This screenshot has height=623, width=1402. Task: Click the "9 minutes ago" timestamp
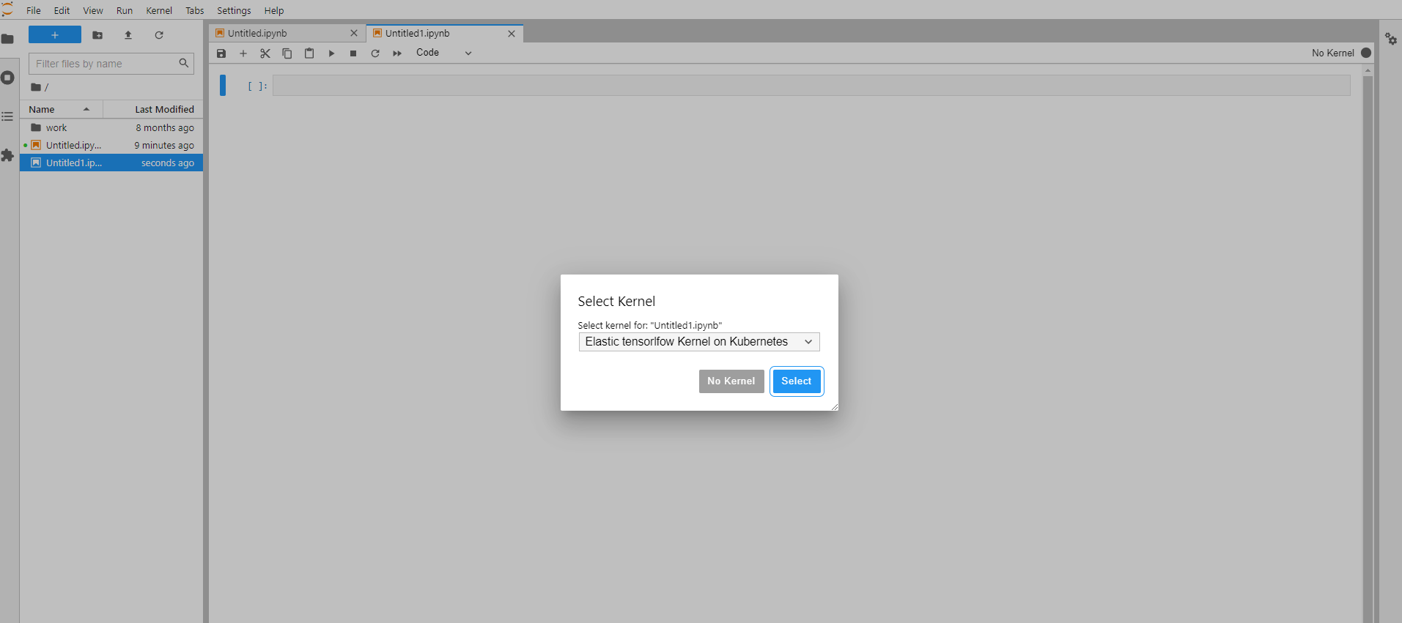pyautogui.click(x=164, y=145)
